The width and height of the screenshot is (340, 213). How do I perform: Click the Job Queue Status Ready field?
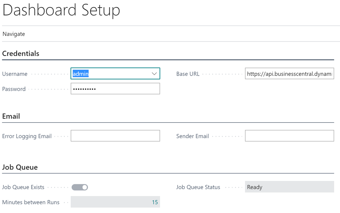click(290, 187)
